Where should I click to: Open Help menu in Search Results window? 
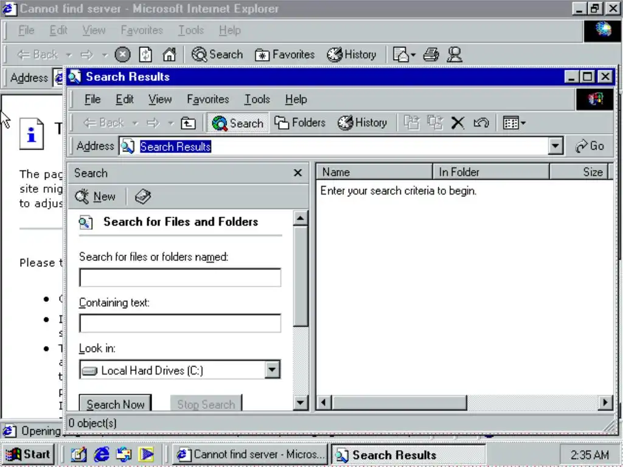(x=296, y=99)
